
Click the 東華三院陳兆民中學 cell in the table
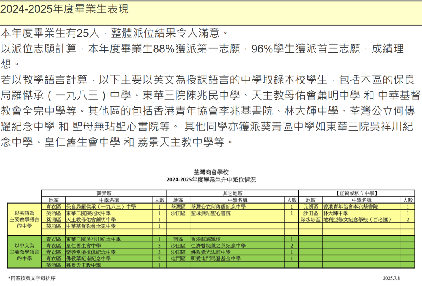point(89,213)
